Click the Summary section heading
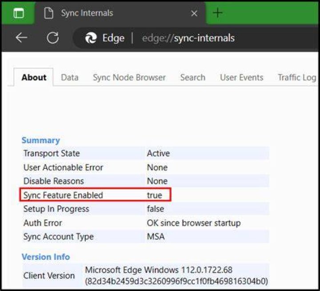 tap(40, 140)
